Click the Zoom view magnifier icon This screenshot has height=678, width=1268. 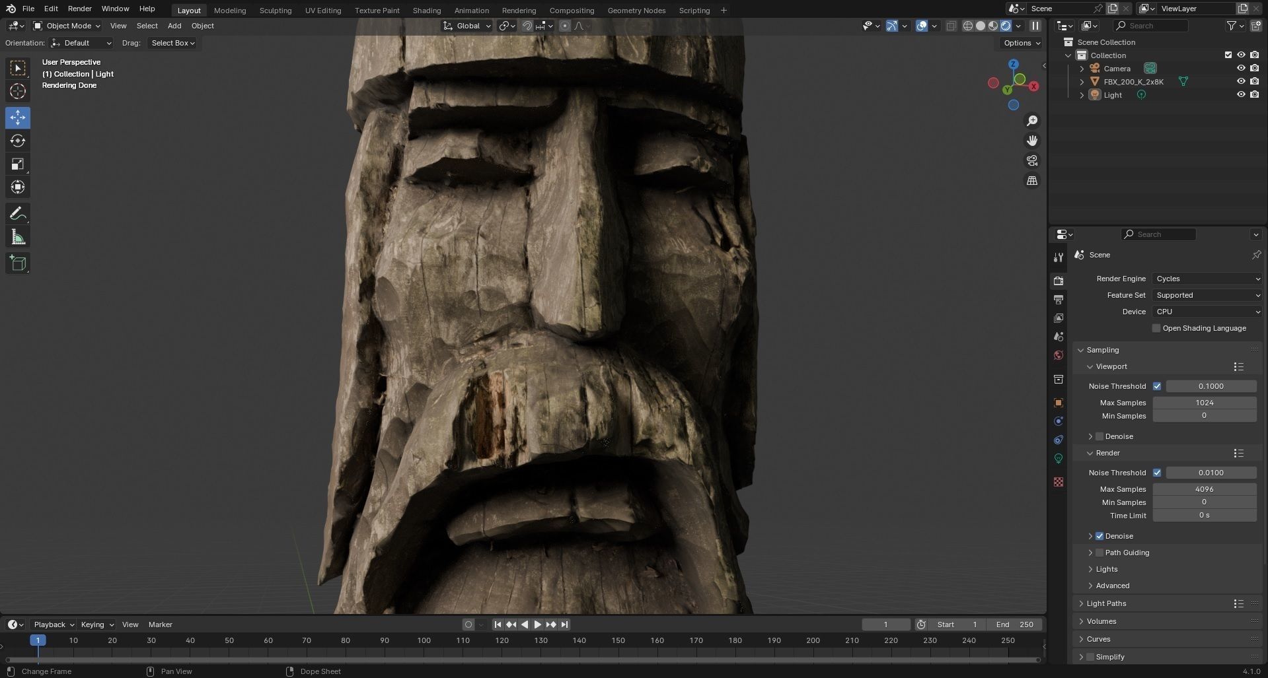(1031, 121)
